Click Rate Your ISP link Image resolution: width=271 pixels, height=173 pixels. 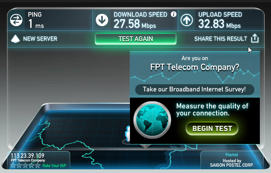click(54, 166)
